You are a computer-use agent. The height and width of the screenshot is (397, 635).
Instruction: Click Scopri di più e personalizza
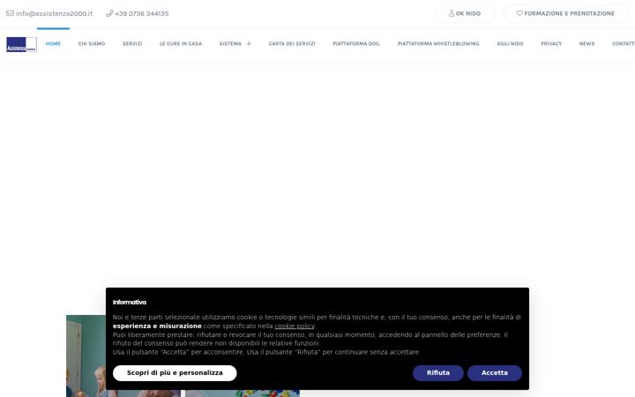point(175,373)
